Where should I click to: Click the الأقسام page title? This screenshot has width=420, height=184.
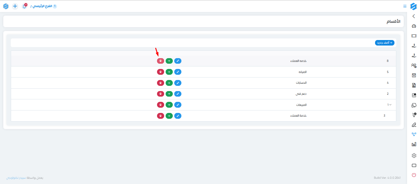tap(394, 22)
